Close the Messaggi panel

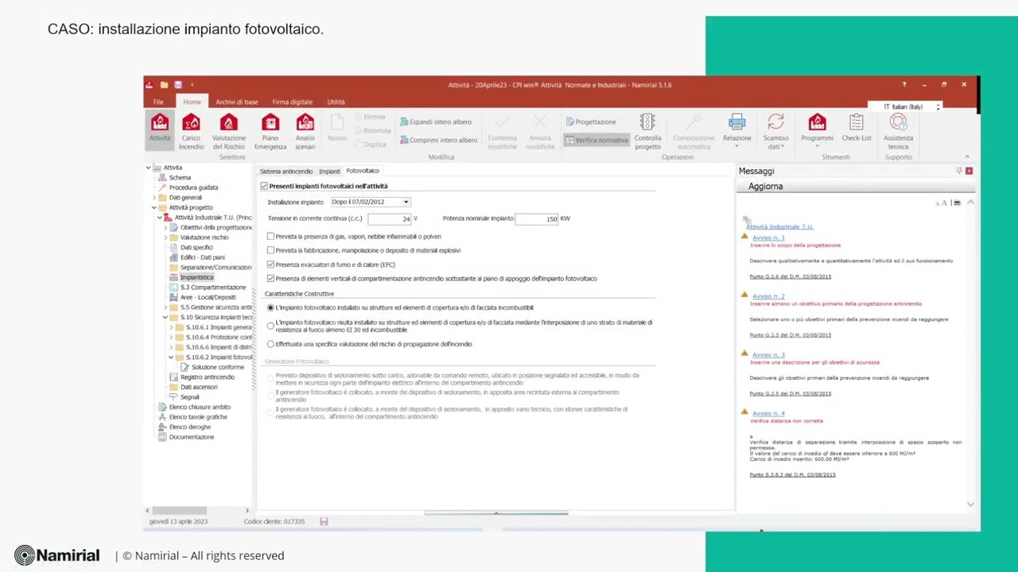click(x=969, y=171)
